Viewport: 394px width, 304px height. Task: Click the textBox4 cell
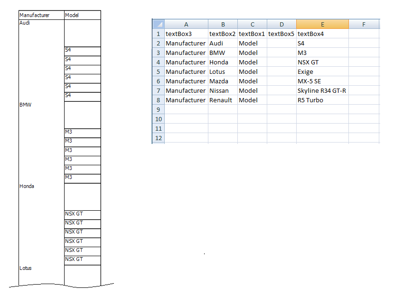[322, 34]
